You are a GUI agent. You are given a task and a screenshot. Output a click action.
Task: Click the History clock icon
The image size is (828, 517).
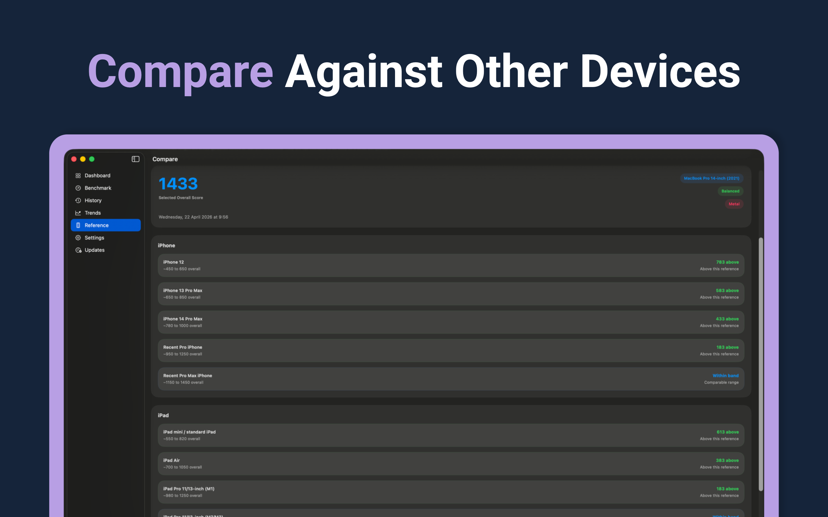pos(78,200)
